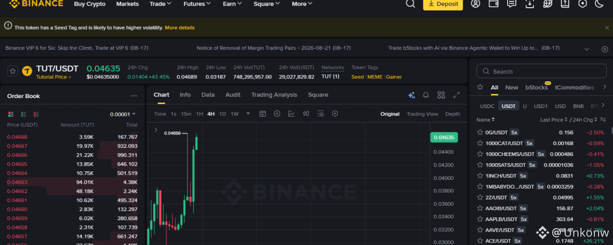The height and width of the screenshot is (245, 613).
Task: Open chart layout grid icon
Action: pos(441,95)
